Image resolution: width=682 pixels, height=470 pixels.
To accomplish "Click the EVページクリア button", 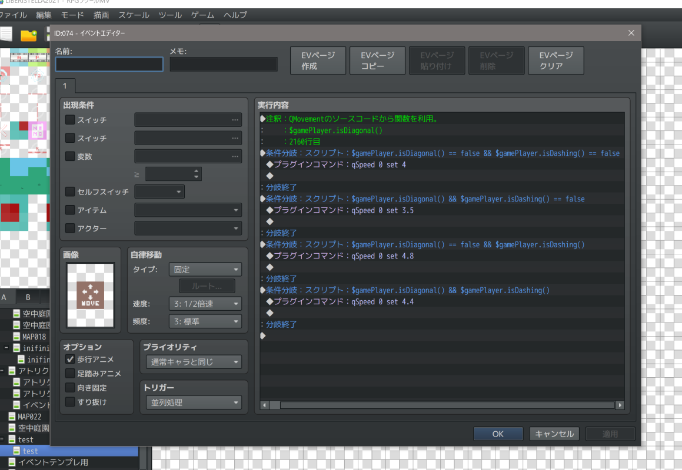I will (x=556, y=61).
